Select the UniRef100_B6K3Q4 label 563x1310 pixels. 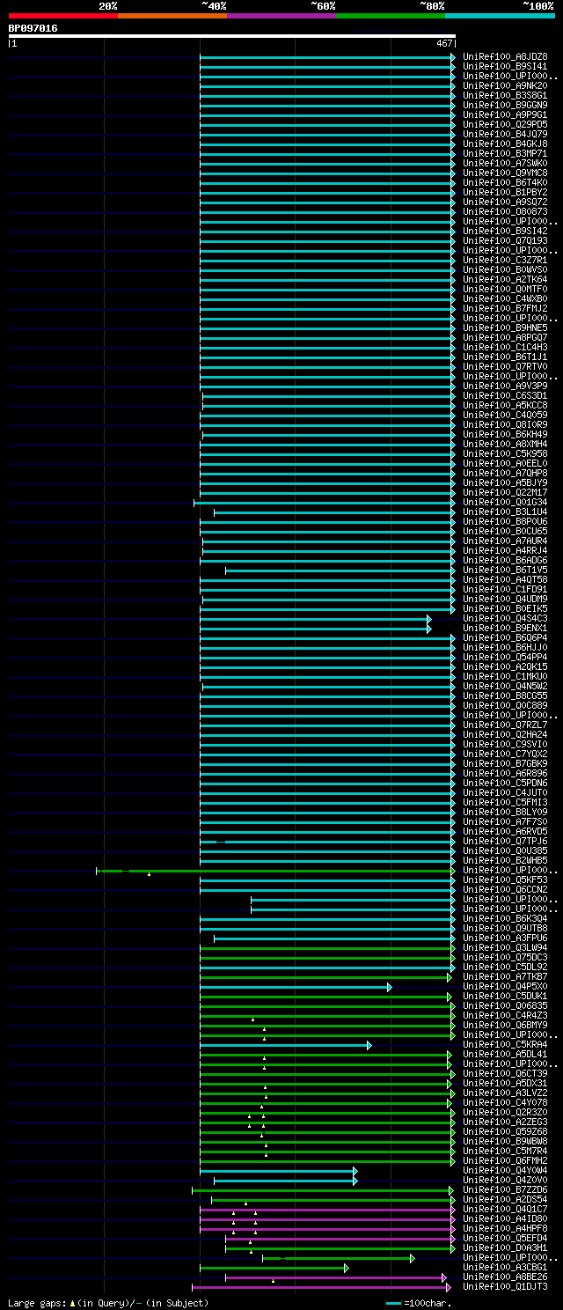coord(505,918)
